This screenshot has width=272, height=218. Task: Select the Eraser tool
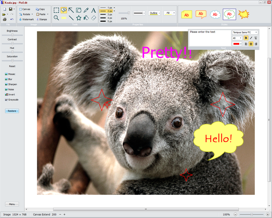point(94,18)
